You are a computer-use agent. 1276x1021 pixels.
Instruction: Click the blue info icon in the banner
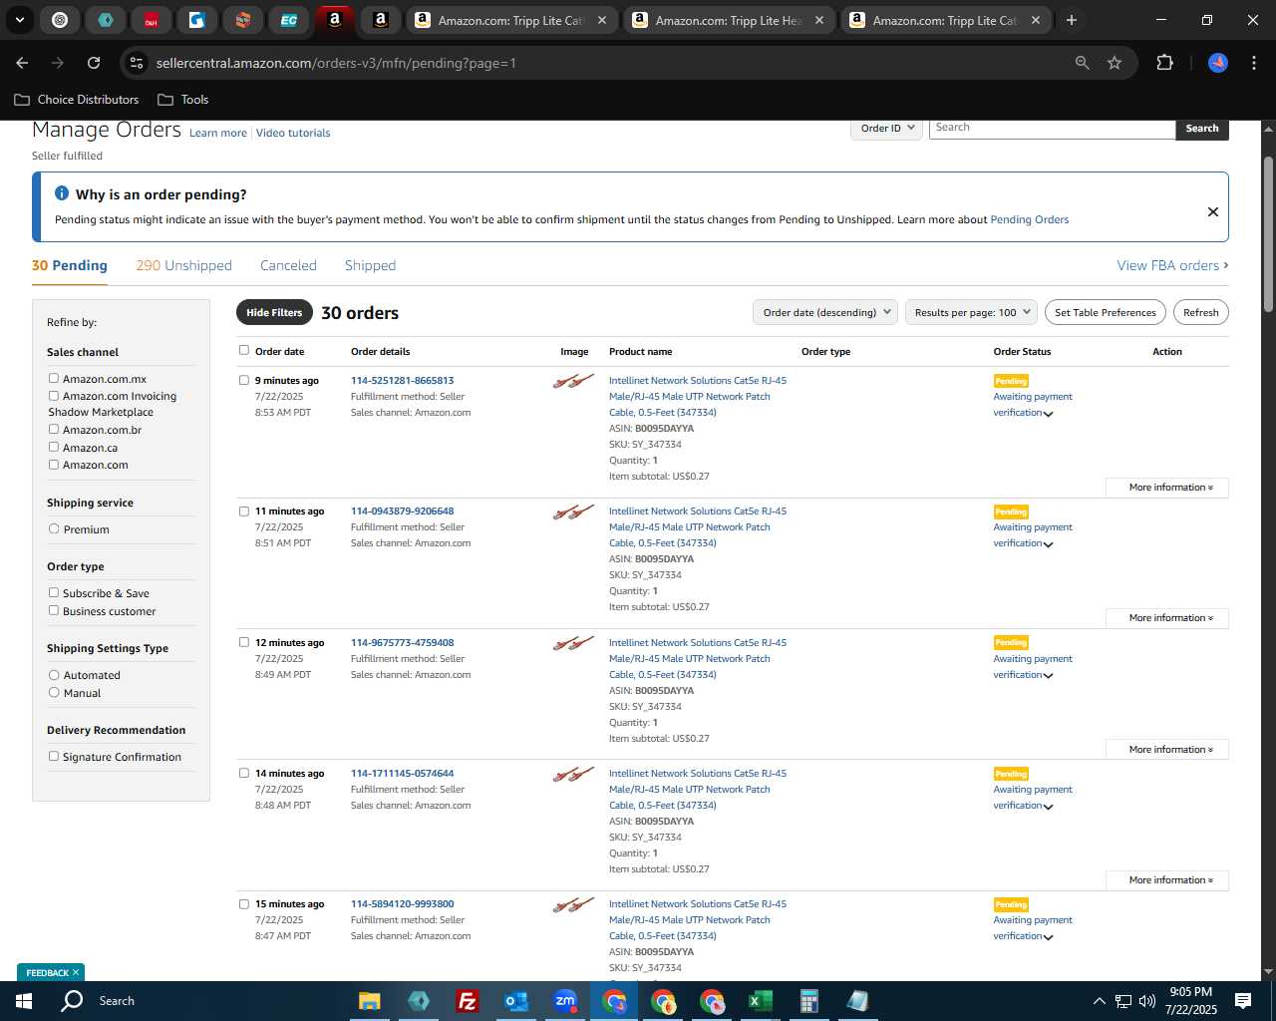tap(62, 193)
